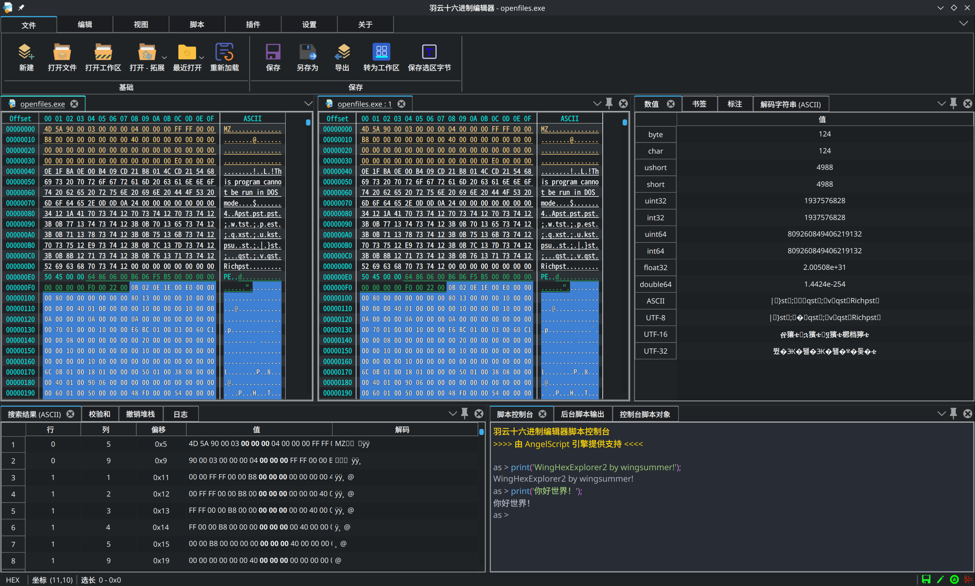
Task: Click the 重新加载 reload icon
Action: (x=224, y=52)
